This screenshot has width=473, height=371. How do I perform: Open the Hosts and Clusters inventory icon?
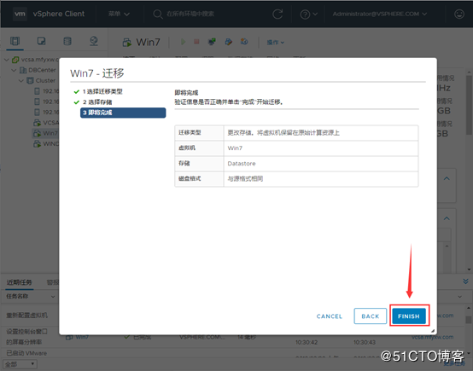(x=15, y=41)
